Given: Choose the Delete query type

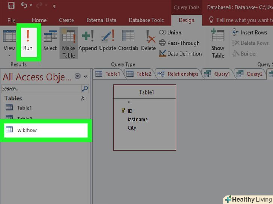Looking at the screenshot, I should click(x=148, y=41).
